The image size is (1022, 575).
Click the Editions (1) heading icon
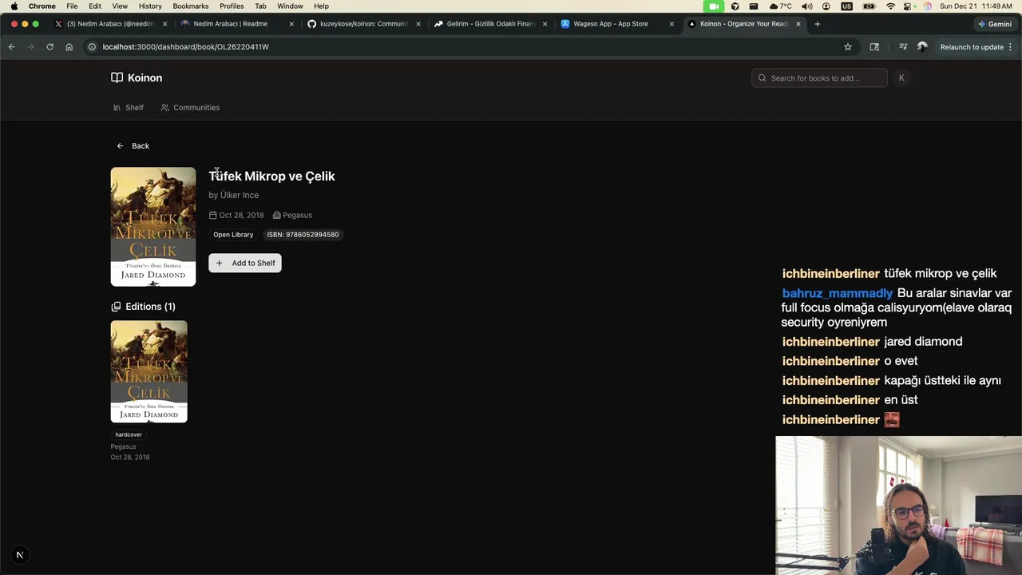pos(116,307)
